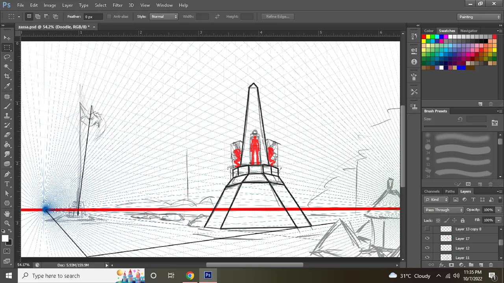This screenshot has height=283, width=504.
Task: Select the Smudge tool
Action: coord(7,154)
